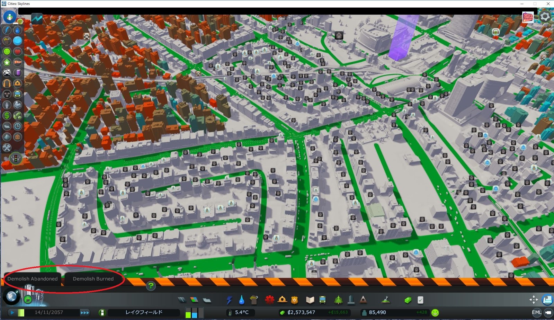Open the Districts info view icon
The width and height of the screenshot is (554, 320).
[7, 126]
